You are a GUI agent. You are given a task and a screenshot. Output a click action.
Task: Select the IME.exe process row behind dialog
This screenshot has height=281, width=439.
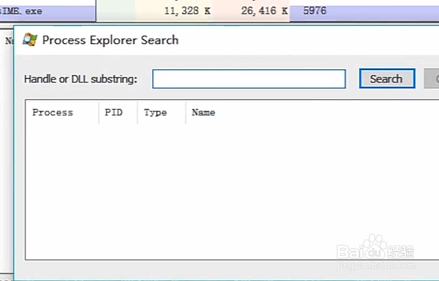click(x=220, y=12)
